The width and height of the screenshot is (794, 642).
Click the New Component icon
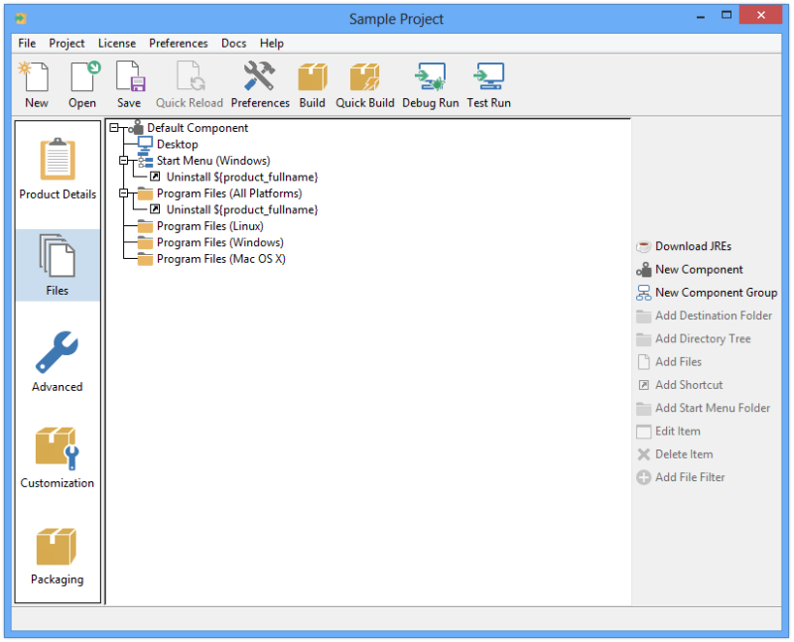point(643,269)
